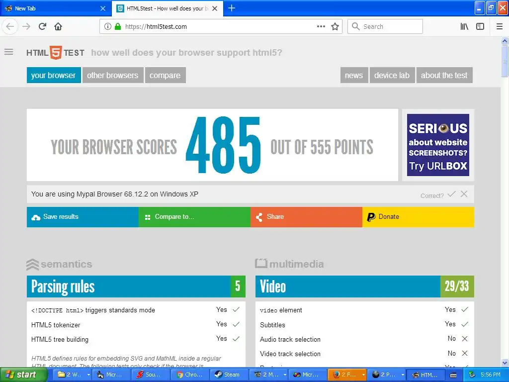Close the HTML5test tab
Screen dimensions: 509x382
pyautogui.click(x=215, y=8)
